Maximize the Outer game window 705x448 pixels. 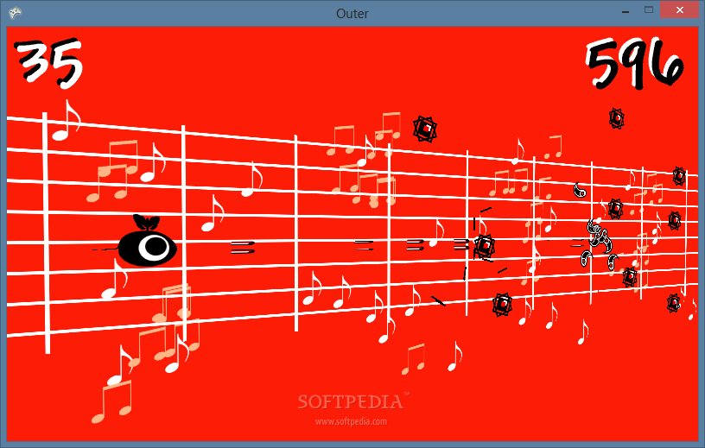point(648,9)
